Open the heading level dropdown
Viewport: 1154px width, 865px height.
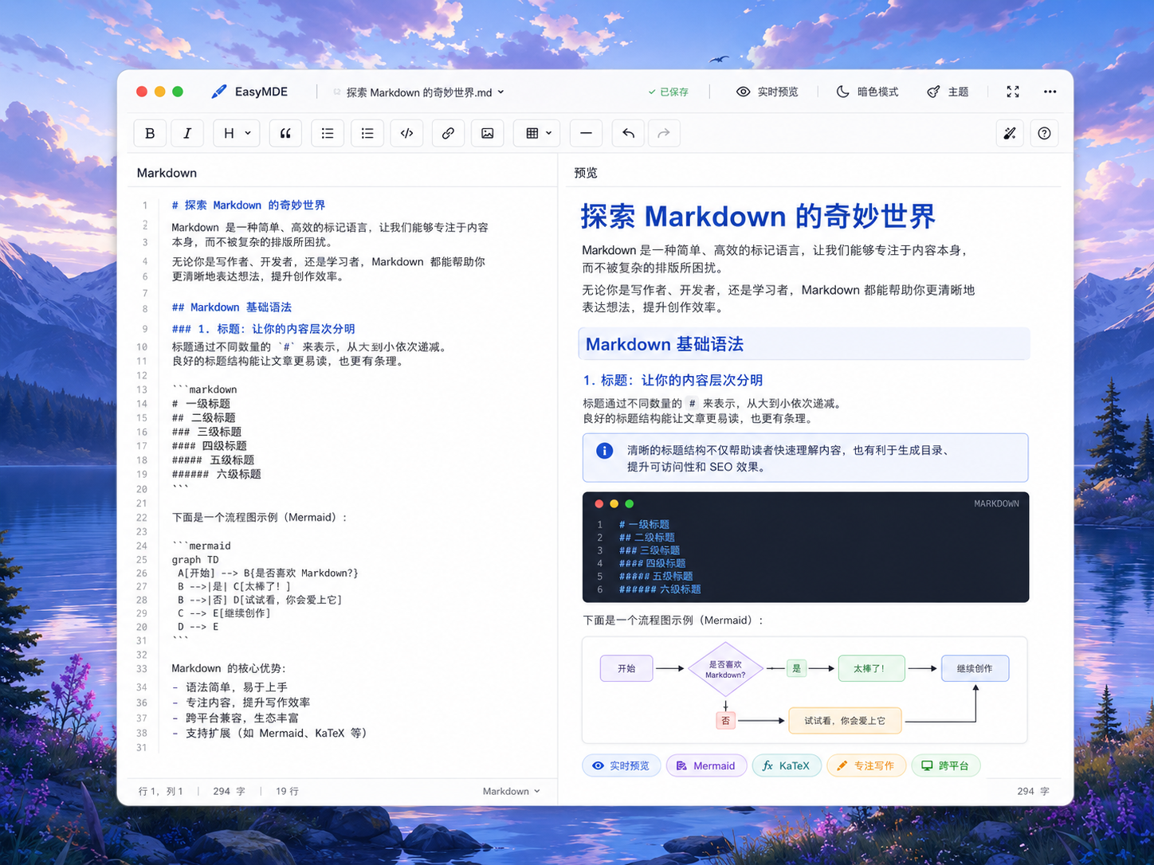[237, 133]
